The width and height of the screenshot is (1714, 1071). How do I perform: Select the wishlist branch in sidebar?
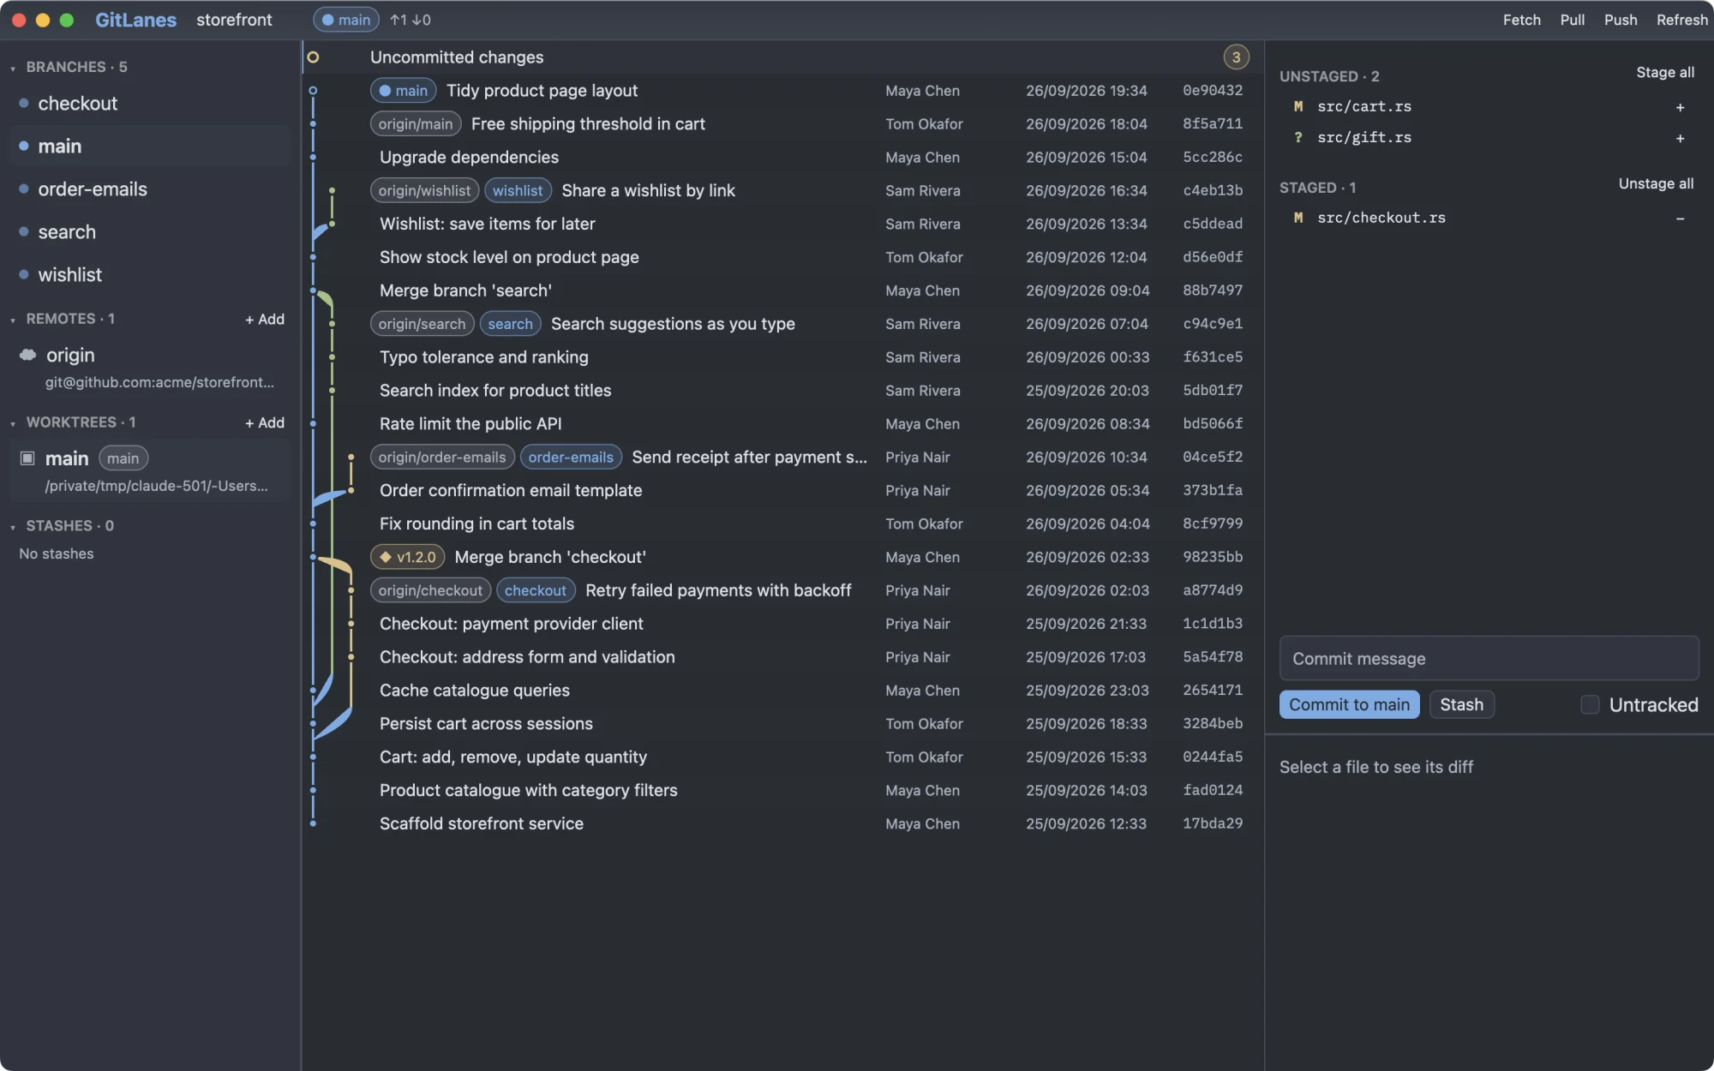tap(150, 275)
